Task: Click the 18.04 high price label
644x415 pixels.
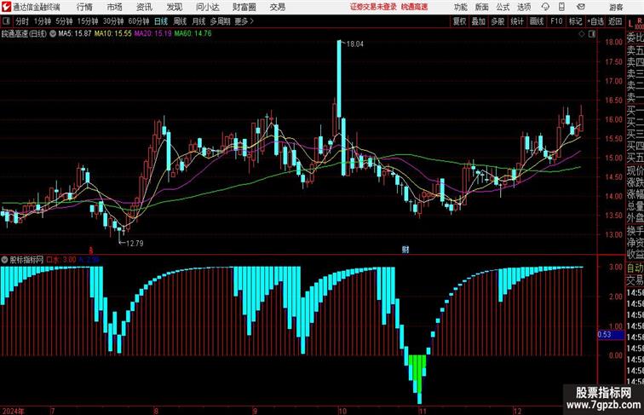Action: (355, 44)
